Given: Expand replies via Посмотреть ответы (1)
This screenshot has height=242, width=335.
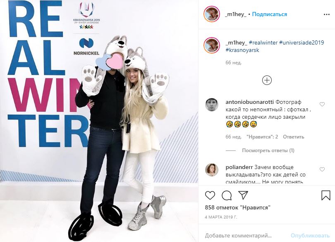Looking at the screenshot, I should pos(268,150).
